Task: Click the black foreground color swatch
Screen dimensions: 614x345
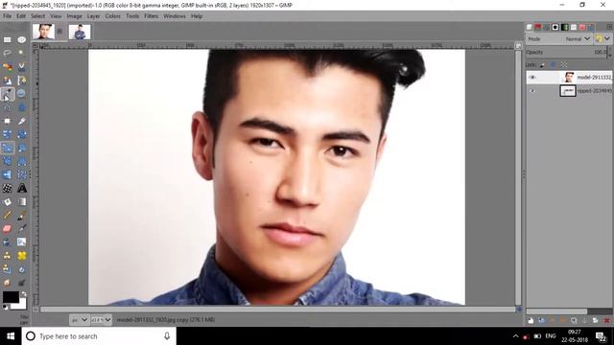Action: tap(11, 297)
